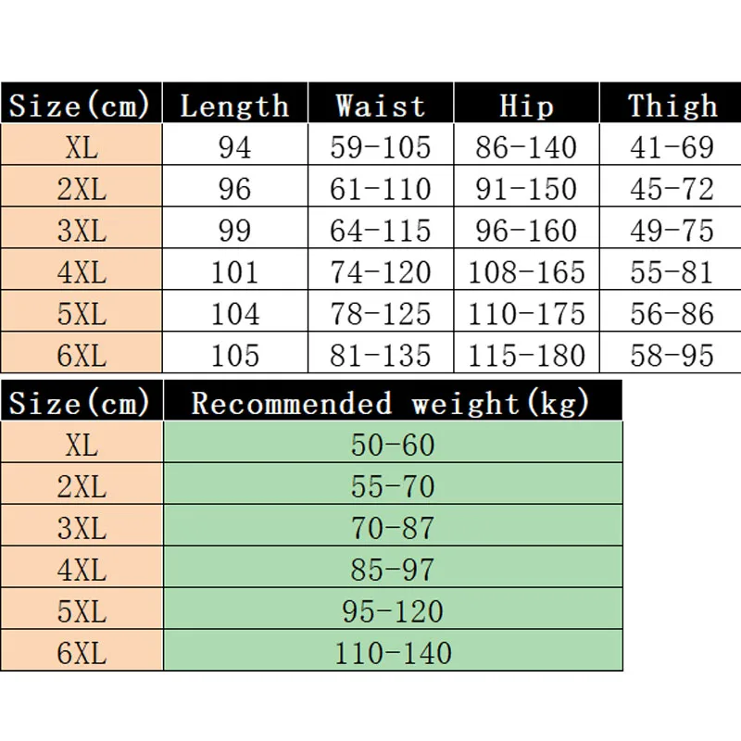Click the 3XL label in measurements table
The image size is (741, 741).
82,228
